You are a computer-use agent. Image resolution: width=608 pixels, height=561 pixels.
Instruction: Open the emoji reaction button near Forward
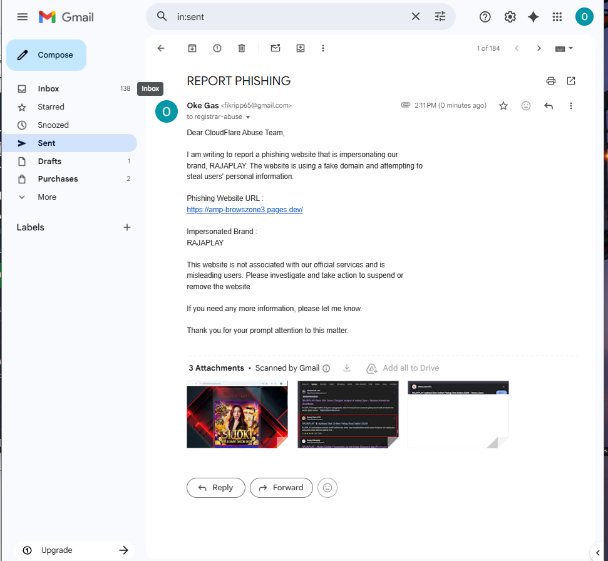(327, 488)
